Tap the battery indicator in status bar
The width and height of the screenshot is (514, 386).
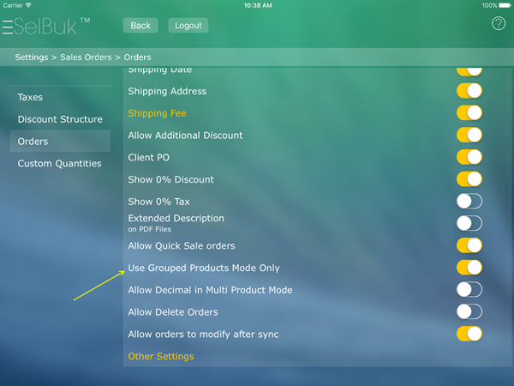503,5
